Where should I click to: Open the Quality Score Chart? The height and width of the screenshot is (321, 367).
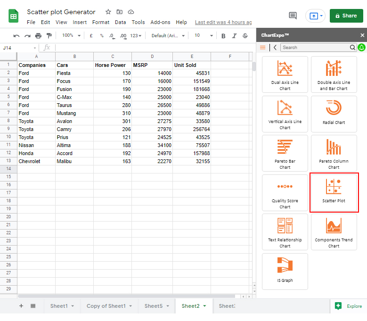point(285,193)
